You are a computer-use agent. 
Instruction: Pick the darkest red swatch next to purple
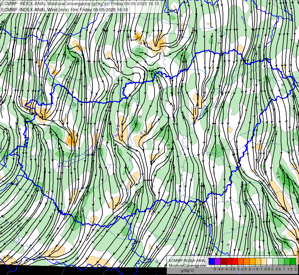tap(223, 261)
